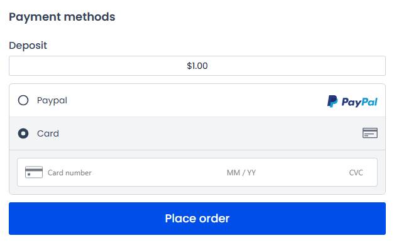Choose the Card payment method row
Viewport: 399px width, 243px height.
(197, 133)
